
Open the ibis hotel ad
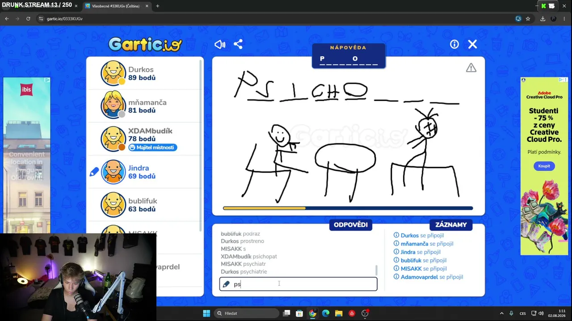tap(27, 155)
